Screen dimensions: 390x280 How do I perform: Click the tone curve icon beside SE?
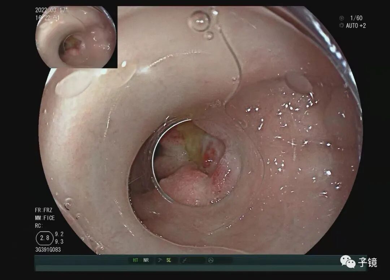(160, 260)
